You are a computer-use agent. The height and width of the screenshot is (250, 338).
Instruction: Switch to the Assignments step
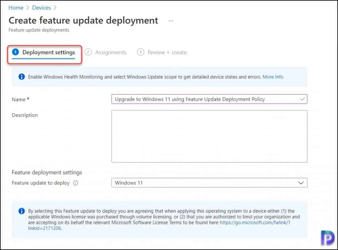point(106,52)
